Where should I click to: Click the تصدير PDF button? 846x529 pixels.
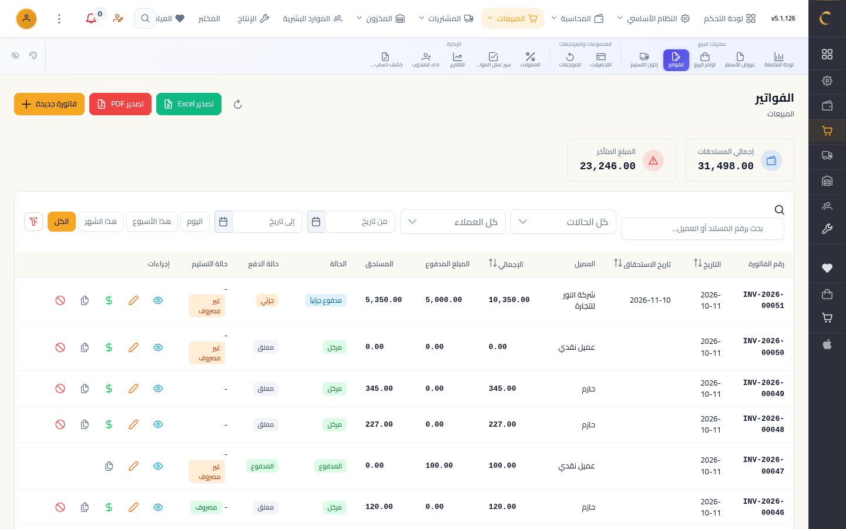pyautogui.click(x=120, y=104)
